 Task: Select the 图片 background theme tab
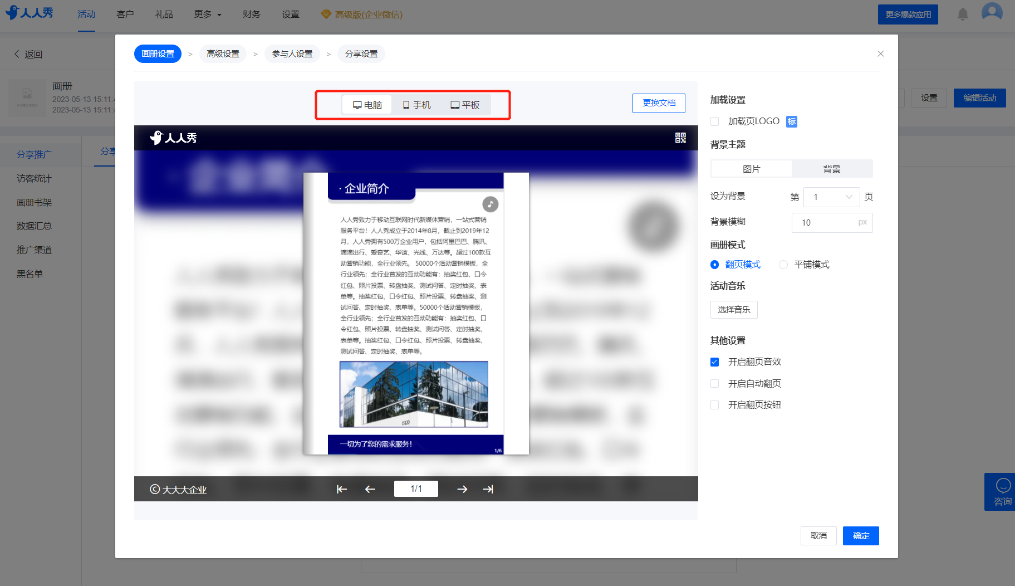751,169
